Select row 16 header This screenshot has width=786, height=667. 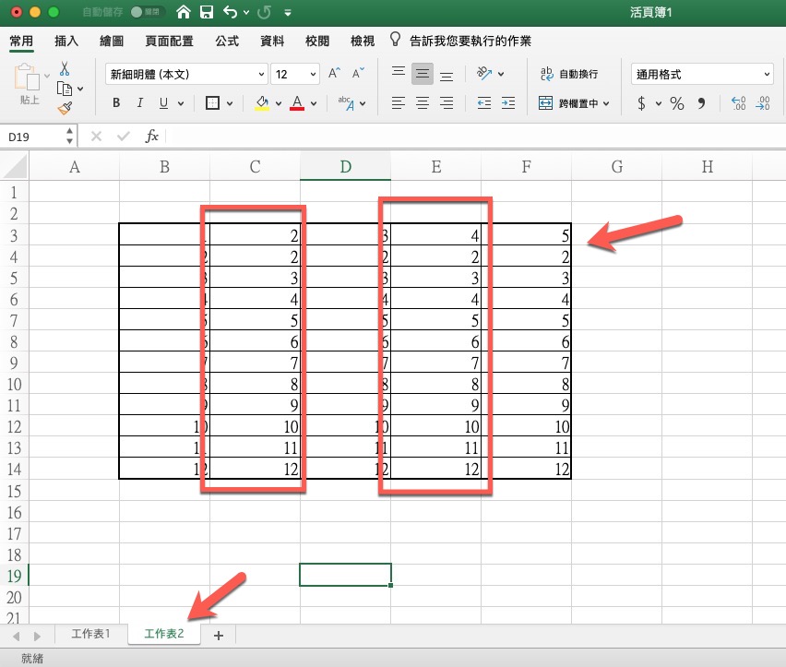(x=14, y=512)
